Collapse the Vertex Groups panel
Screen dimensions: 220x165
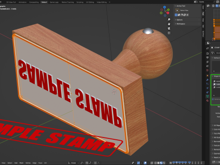pyautogui.click(x=216, y=58)
